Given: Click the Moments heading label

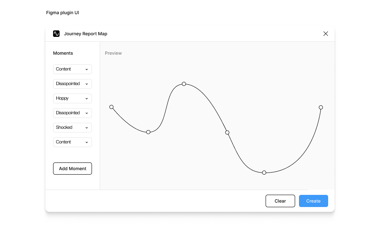Looking at the screenshot, I should pos(63,53).
